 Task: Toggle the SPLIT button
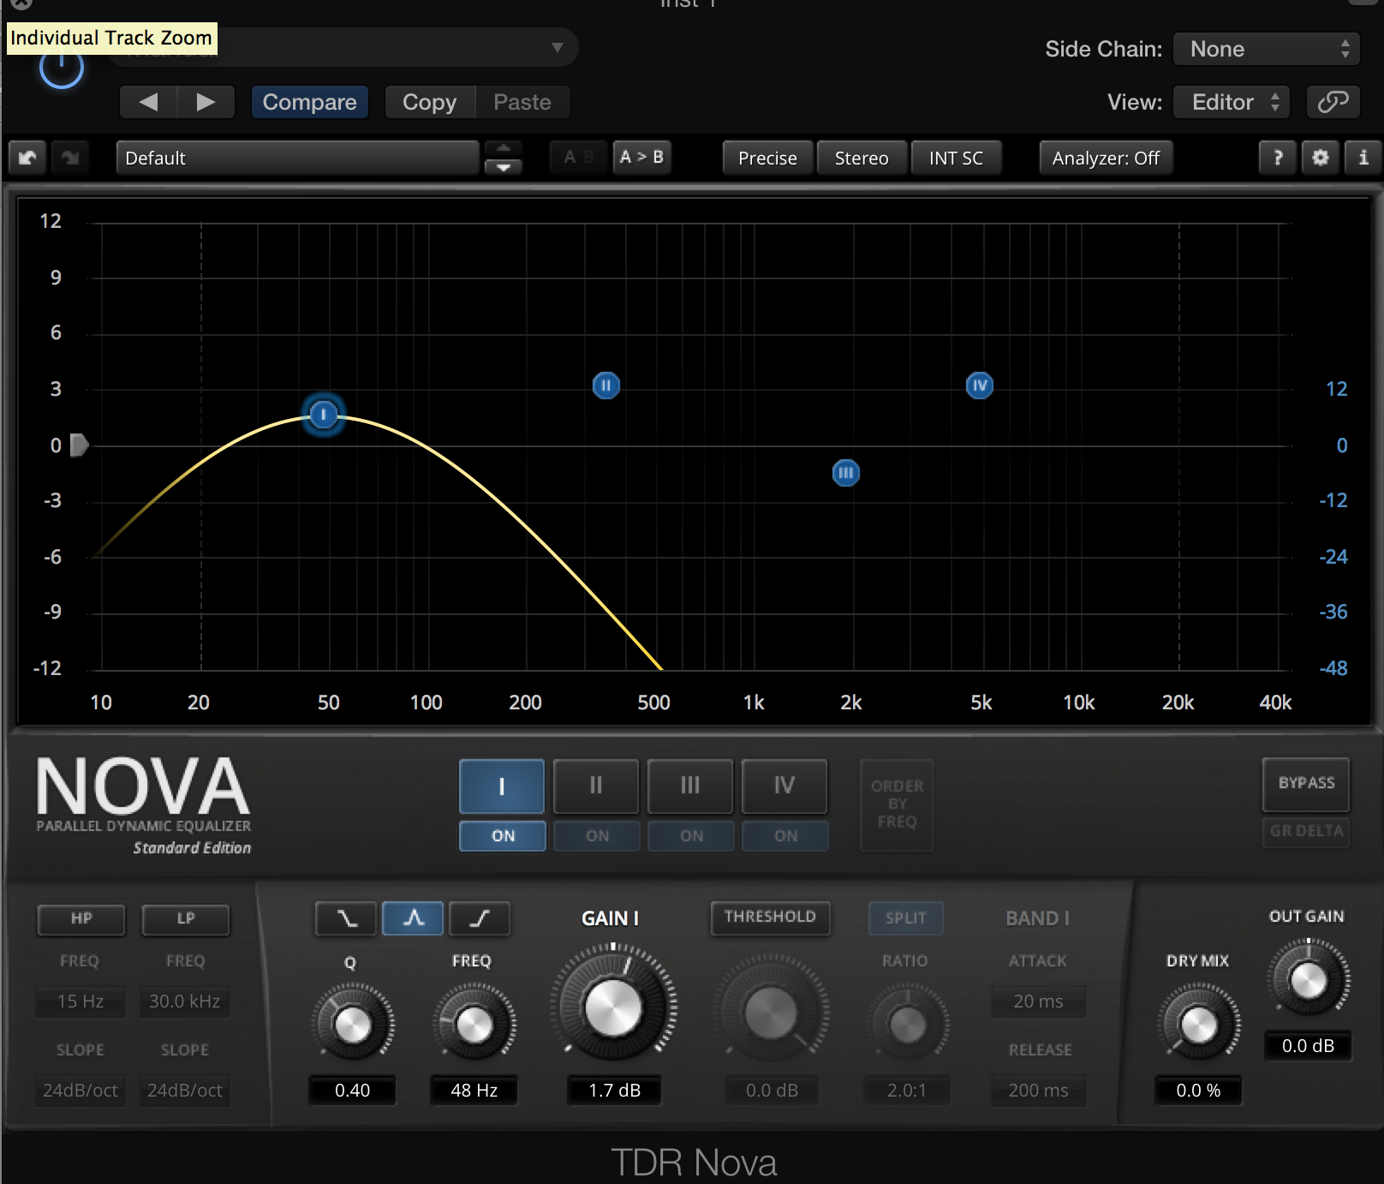905,918
